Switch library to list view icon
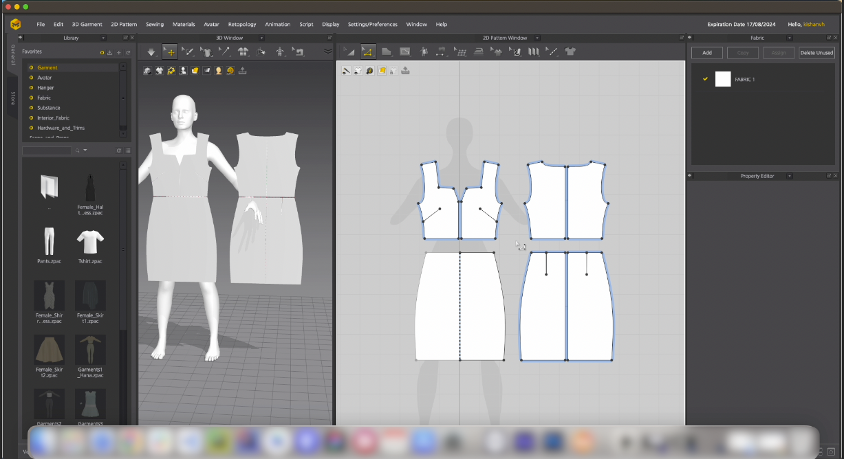The image size is (844, 459). 128,150
